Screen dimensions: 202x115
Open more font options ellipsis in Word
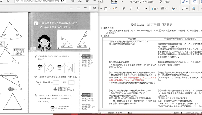coord(145,8)
